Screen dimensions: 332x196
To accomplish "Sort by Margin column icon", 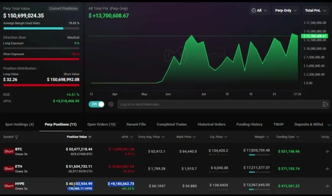I will (x=268, y=137).
